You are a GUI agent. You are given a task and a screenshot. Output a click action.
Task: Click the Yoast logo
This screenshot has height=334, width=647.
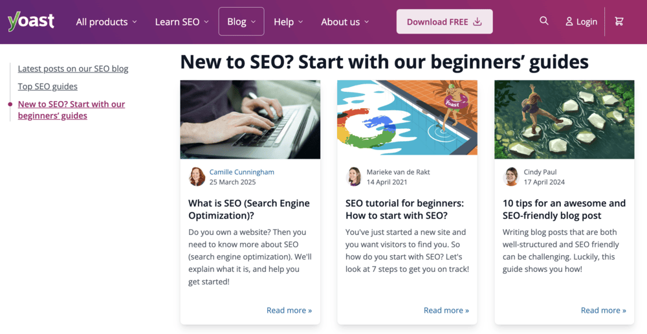tap(31, 21)
